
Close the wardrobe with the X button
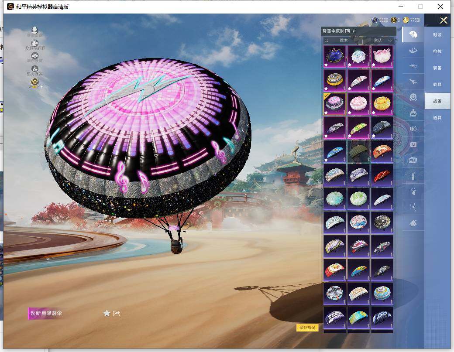pos(444,20)
